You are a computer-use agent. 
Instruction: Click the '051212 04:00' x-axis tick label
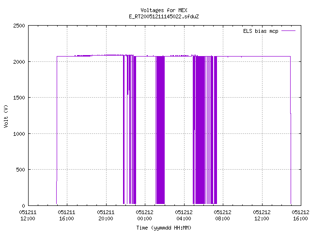pyautogui.click(x=184, y=215)
